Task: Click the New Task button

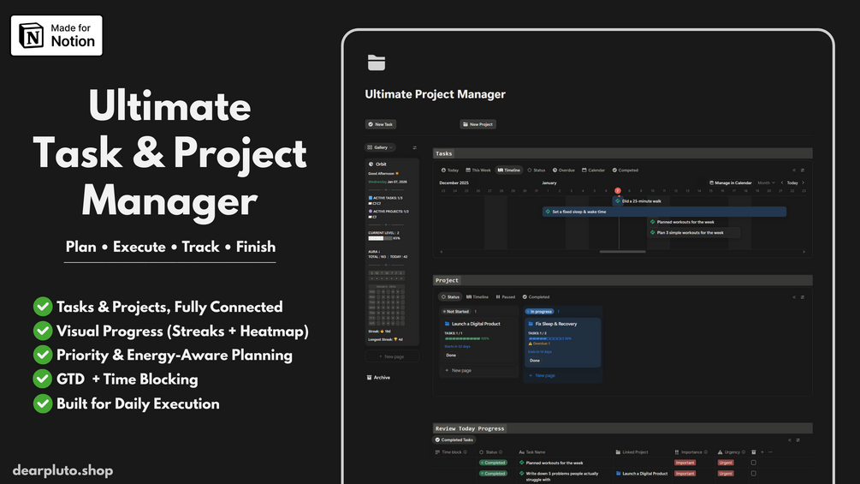Action: pos(381,124)
